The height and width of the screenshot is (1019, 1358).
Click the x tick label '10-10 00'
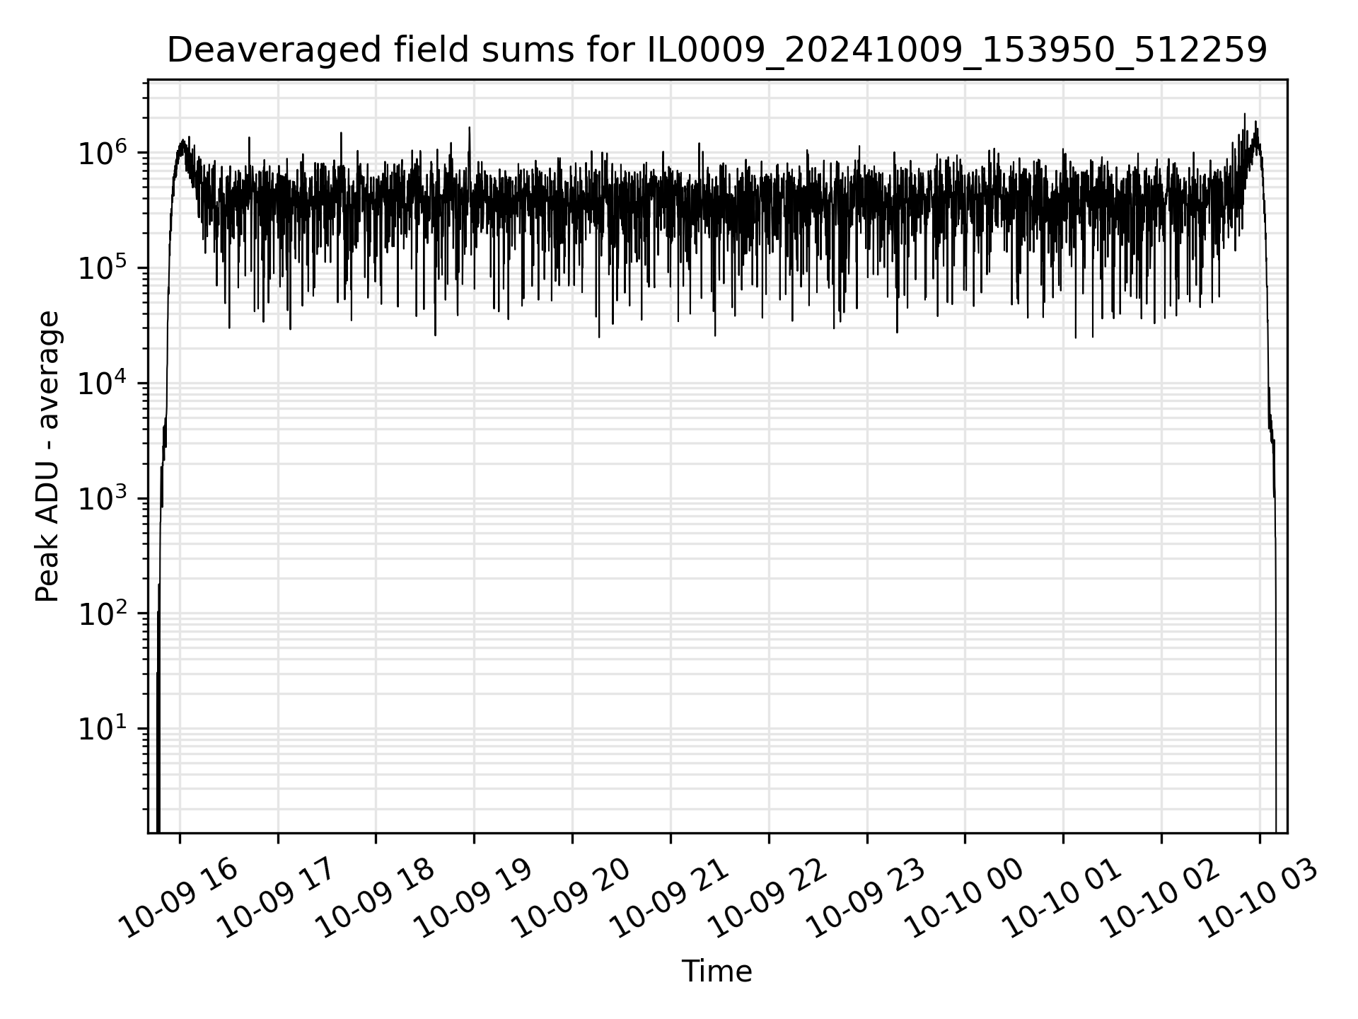(964, 899)
